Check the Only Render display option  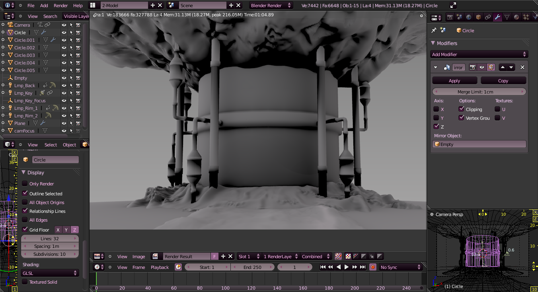25,184
